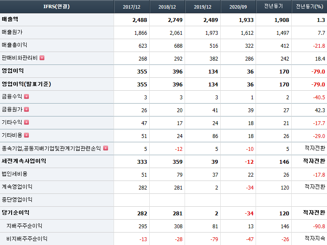Click 비지배주주순이익 2020/09 value -47
This screenshot has width=327, height=245.
tap(250, 239)
